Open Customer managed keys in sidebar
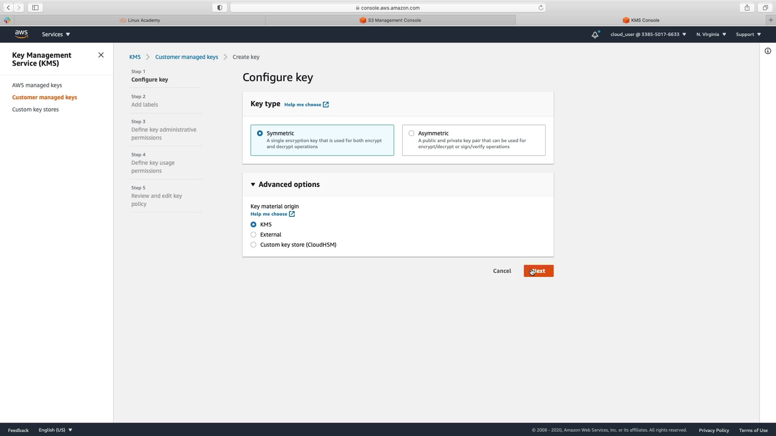This screenshot has height=436, width=776. pyautogui.click(x=44, y=97)
